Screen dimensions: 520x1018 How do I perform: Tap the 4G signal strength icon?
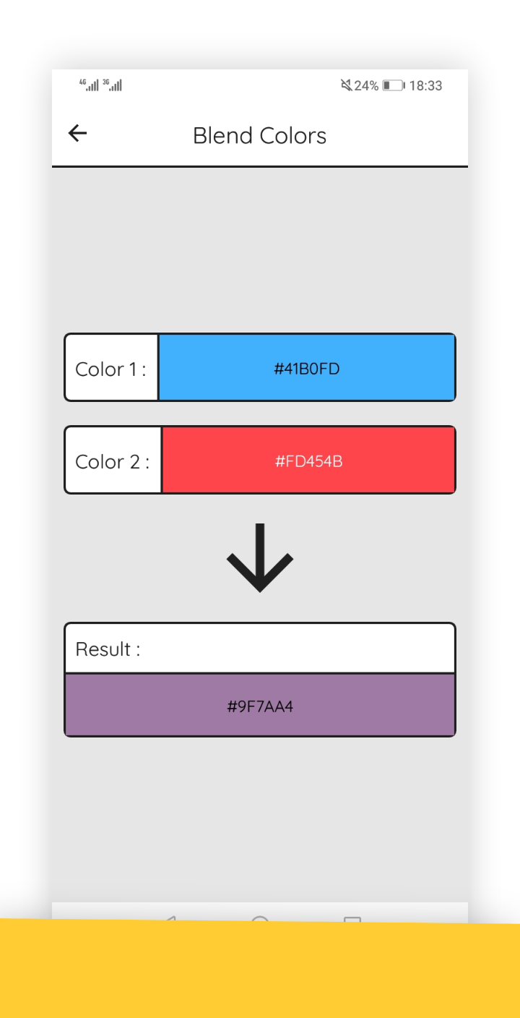click(89, 85)
